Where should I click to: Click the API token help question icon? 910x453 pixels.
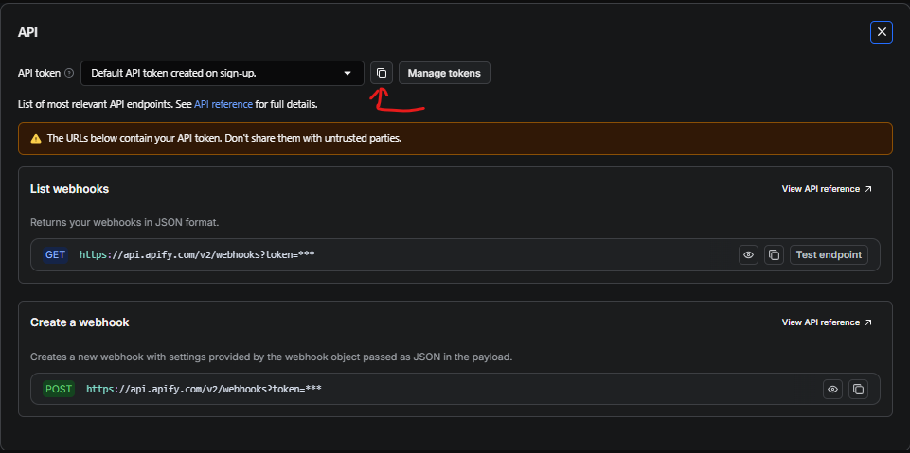point(70,73)
